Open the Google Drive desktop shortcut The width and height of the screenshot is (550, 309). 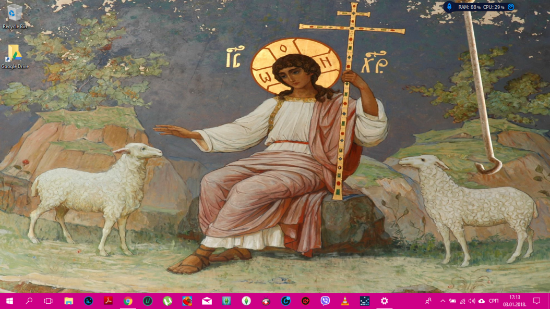(x=15, y=57)
